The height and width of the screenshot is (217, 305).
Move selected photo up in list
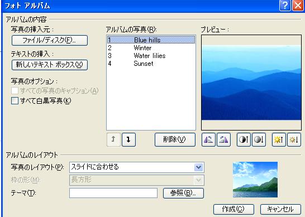[x=113, y=139]
